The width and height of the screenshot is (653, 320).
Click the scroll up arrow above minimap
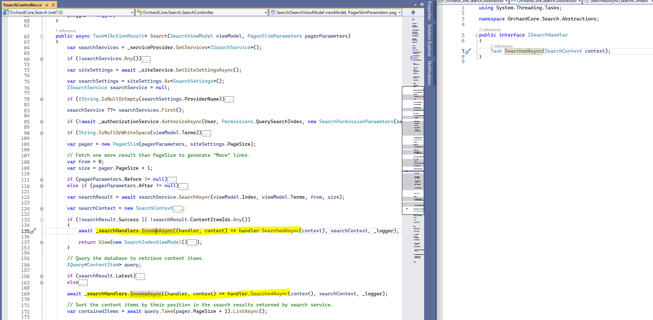(413, 19)
